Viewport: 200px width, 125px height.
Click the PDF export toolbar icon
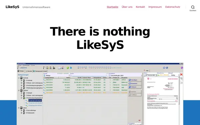coord(63,68)
